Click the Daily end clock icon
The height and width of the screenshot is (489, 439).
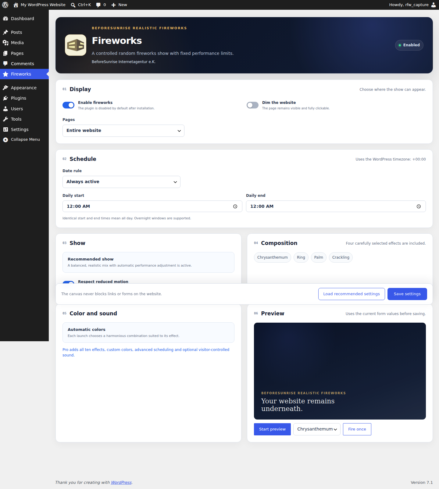[419, 206]
